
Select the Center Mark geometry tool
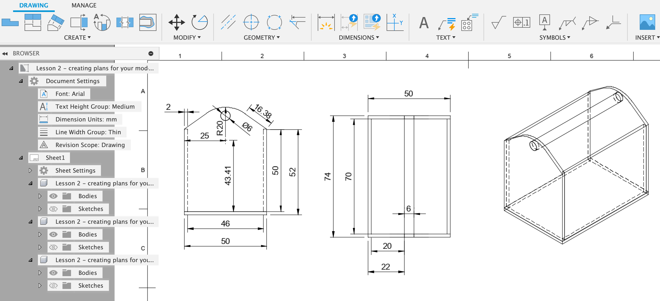pos(251,22)
